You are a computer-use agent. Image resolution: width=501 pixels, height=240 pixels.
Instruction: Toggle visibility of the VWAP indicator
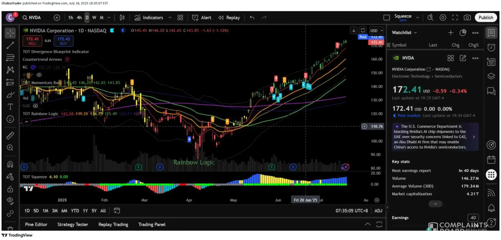[39, 75]
